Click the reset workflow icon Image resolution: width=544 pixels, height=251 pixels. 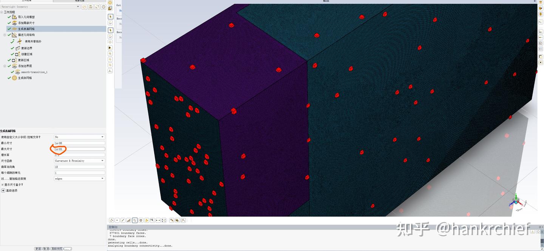[97, 7]
